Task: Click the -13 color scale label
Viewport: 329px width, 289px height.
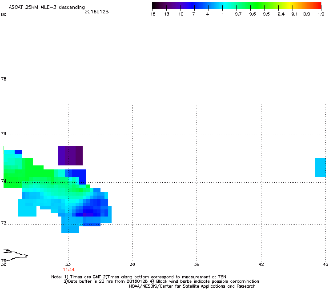Action: point(165,14)
